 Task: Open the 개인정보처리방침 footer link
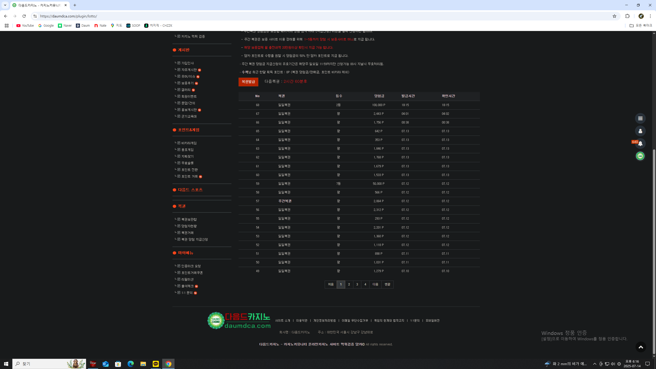(324, 321)
